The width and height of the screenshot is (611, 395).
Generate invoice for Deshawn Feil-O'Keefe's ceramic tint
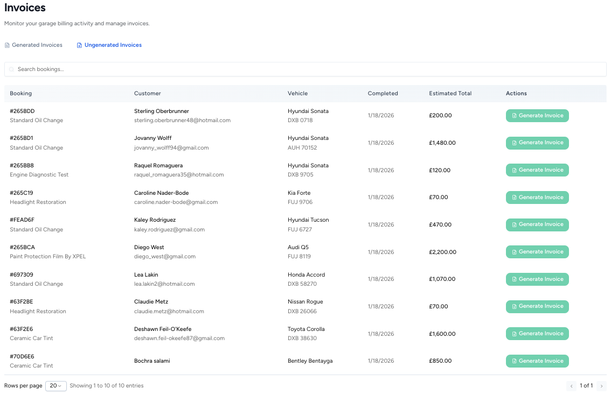coord(537,333)
